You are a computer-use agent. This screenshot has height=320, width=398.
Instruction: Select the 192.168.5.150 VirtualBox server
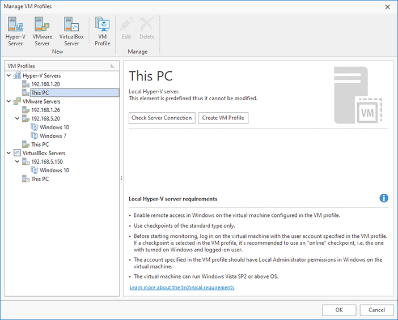[x=47, y=162]
